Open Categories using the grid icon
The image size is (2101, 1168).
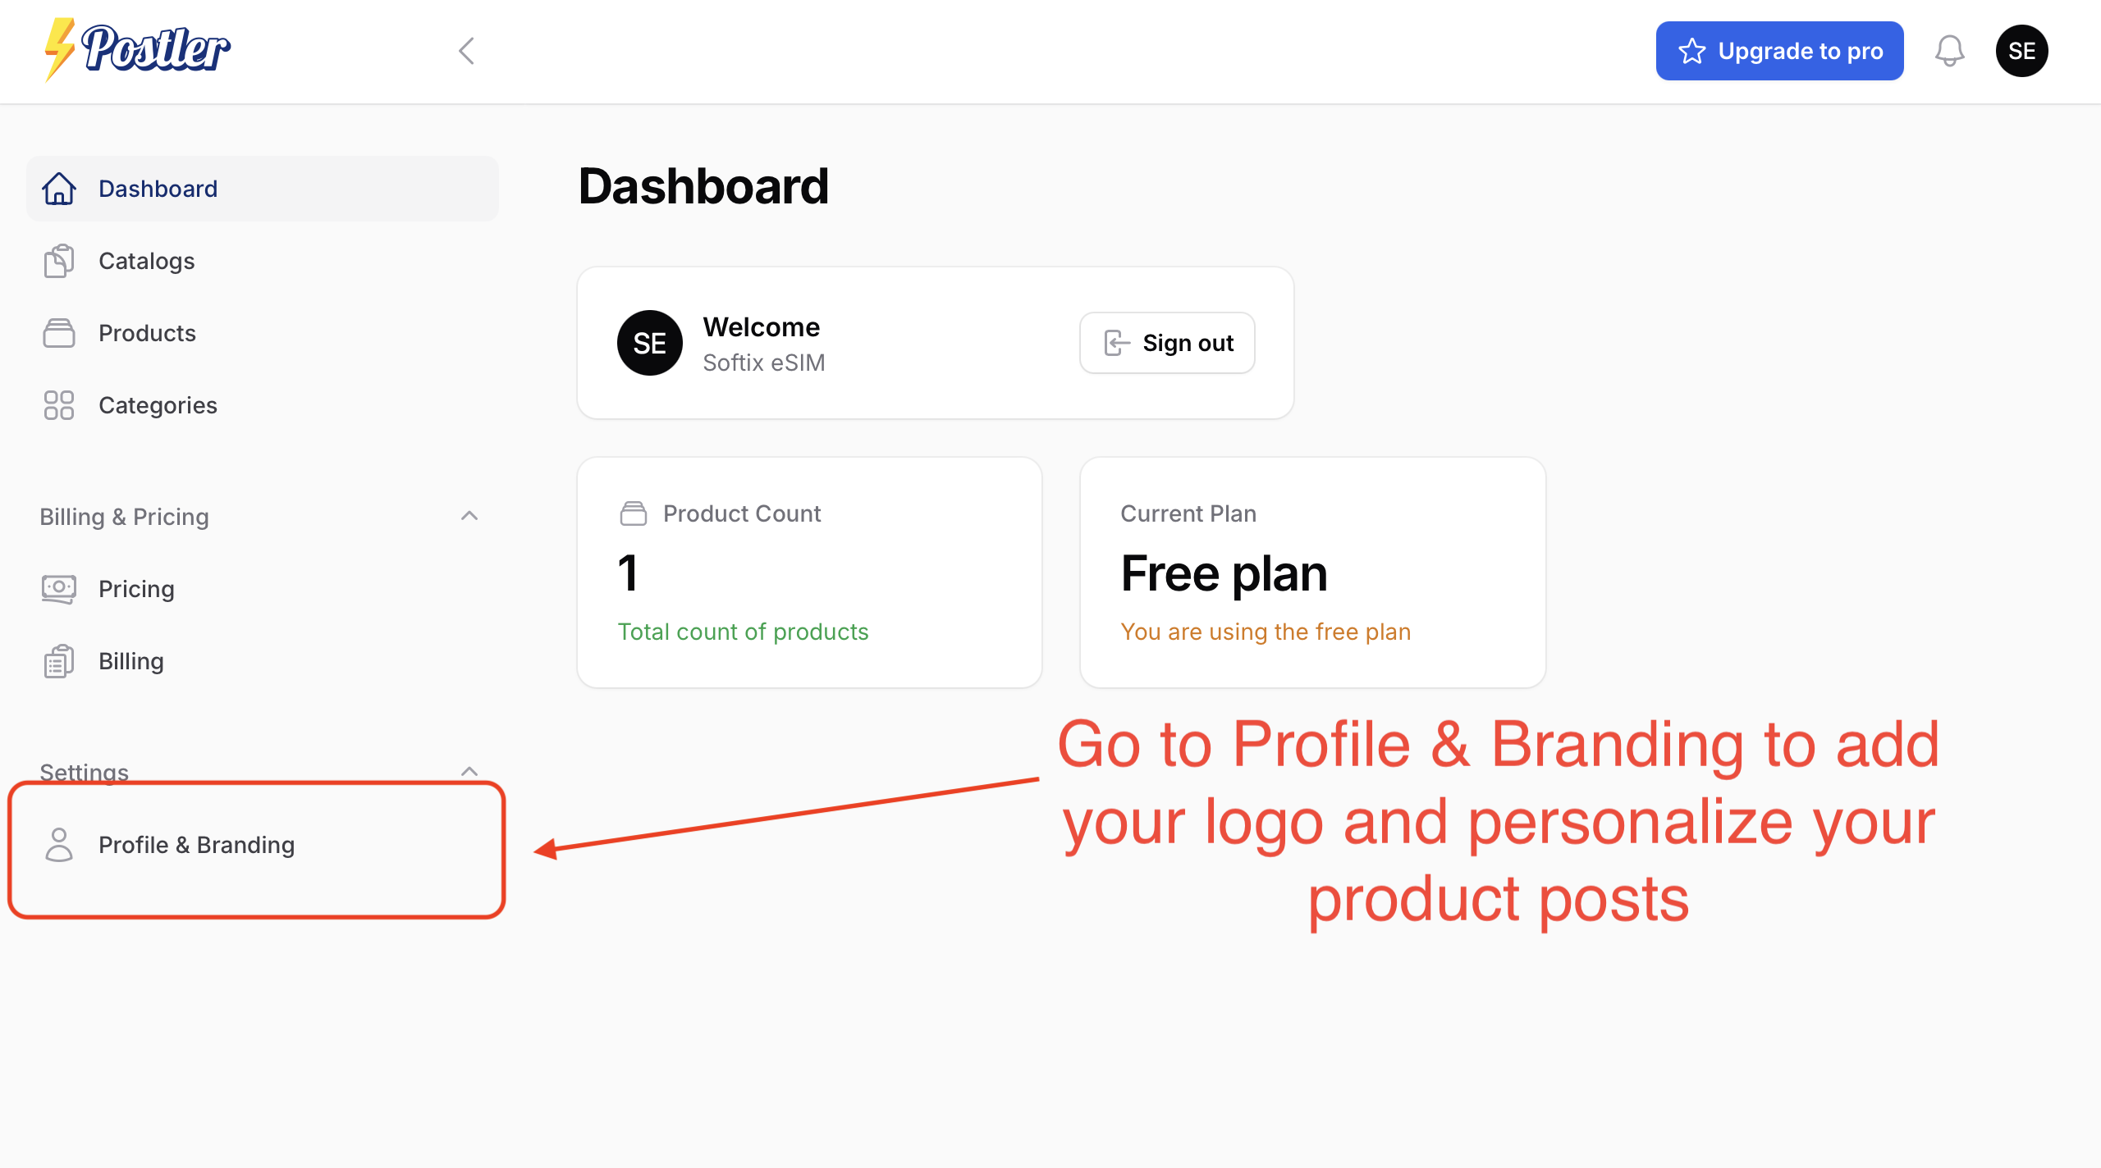pos(57,404)
